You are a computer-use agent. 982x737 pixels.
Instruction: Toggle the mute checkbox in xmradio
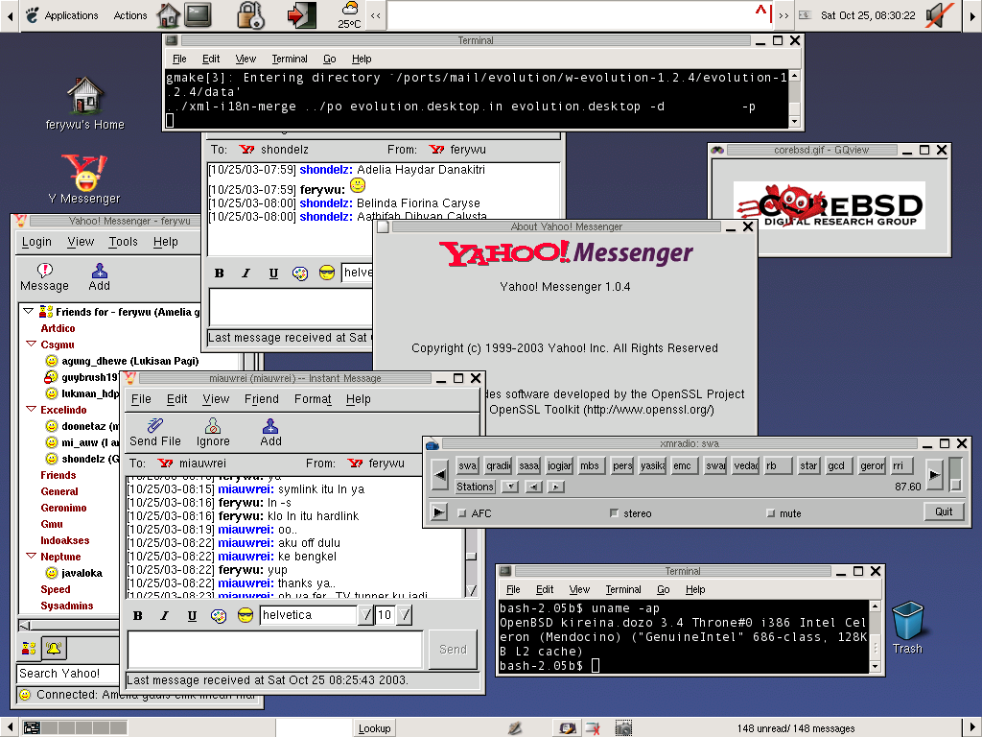[770, 513]
